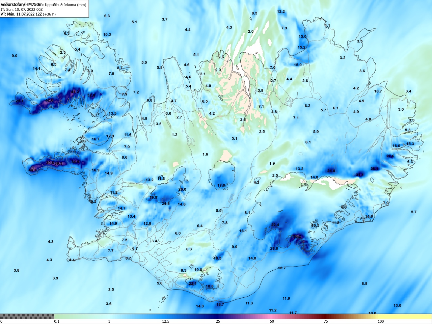Select the 14.7 precipitation value
The image size is (432, 324).
[x=122, y=208]
